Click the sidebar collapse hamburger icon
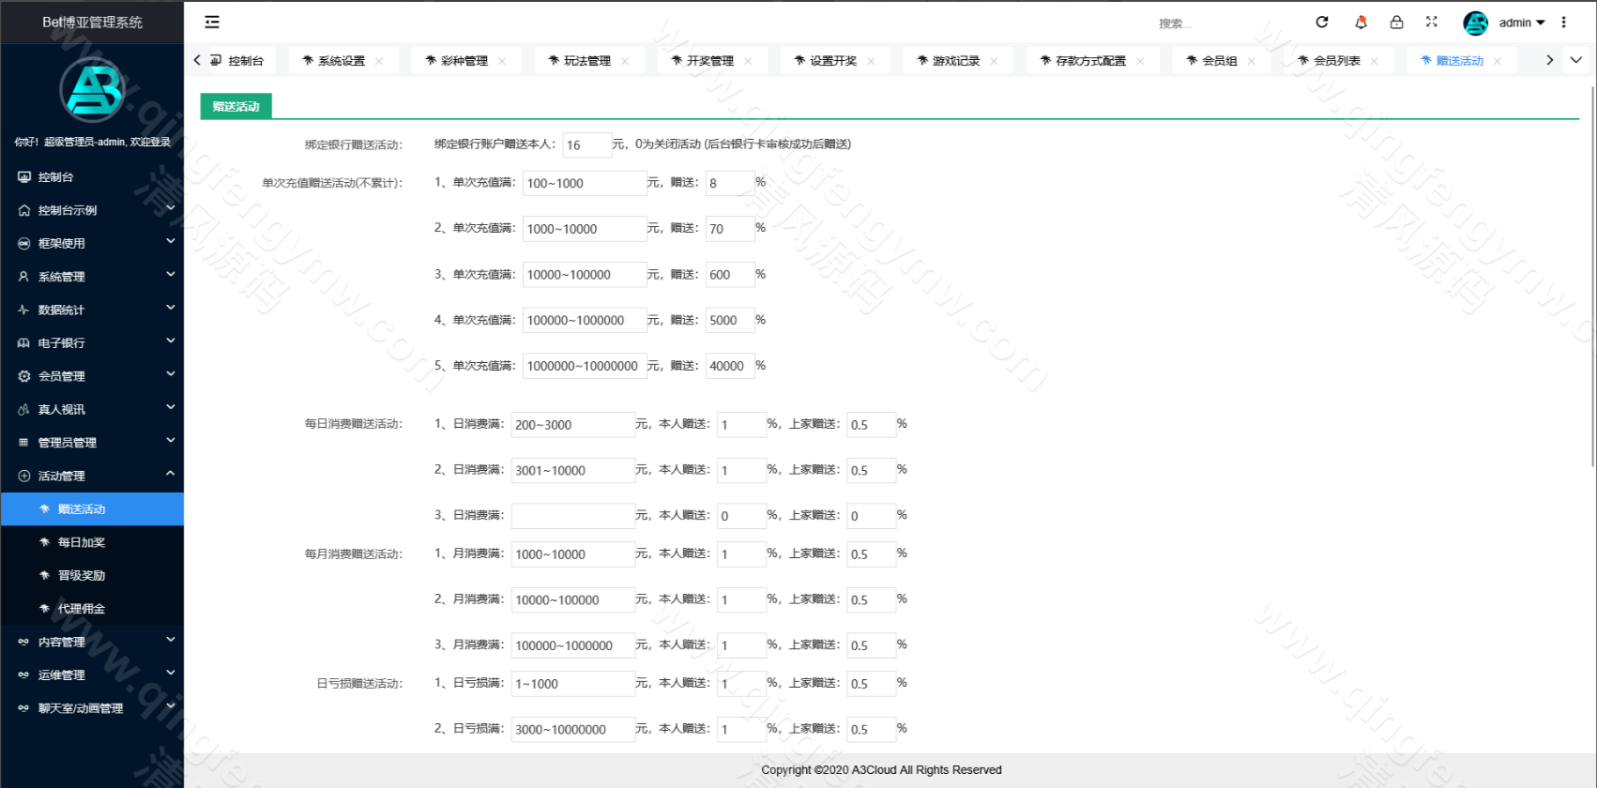The image size is (1597, 788). [x=212, y=22]
